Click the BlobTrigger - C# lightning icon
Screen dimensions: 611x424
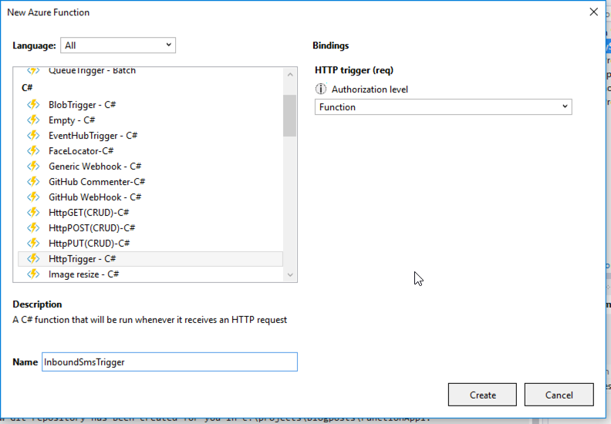click(33, 104)
